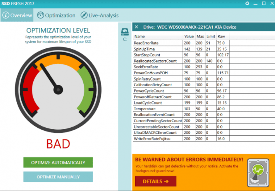Click the OPTIMIZATION LEVEL heading
The width and height of the screenshot is (275, 191).
pos(58,30)
